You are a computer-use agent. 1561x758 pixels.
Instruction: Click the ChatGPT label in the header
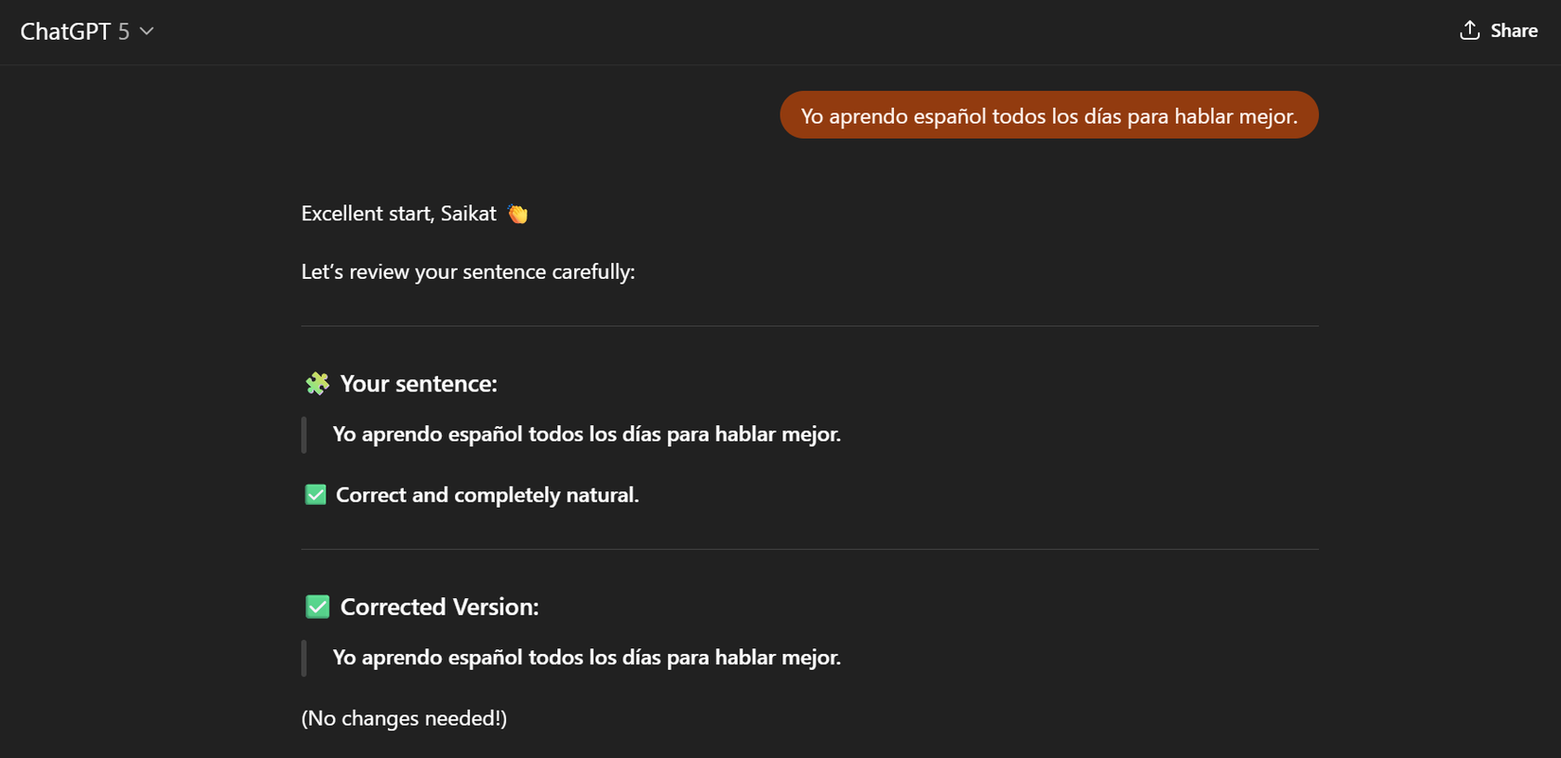point(66,30)
